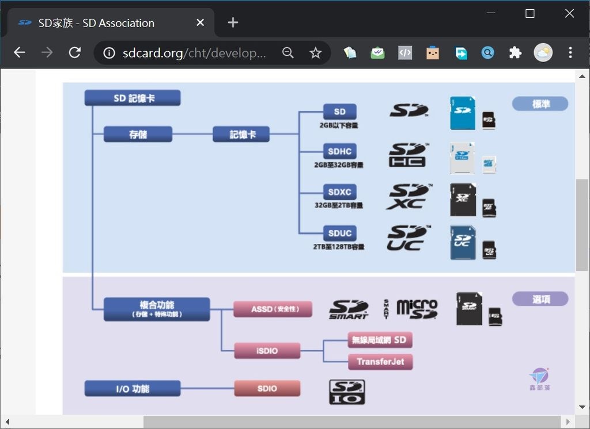590x429 pixels.
Task: Close the SD家族 - SD Association tab
Action: [x=200, y=22]
